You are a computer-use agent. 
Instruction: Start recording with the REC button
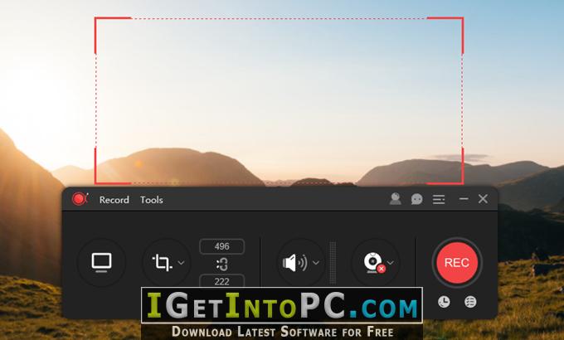coord(457,263)
